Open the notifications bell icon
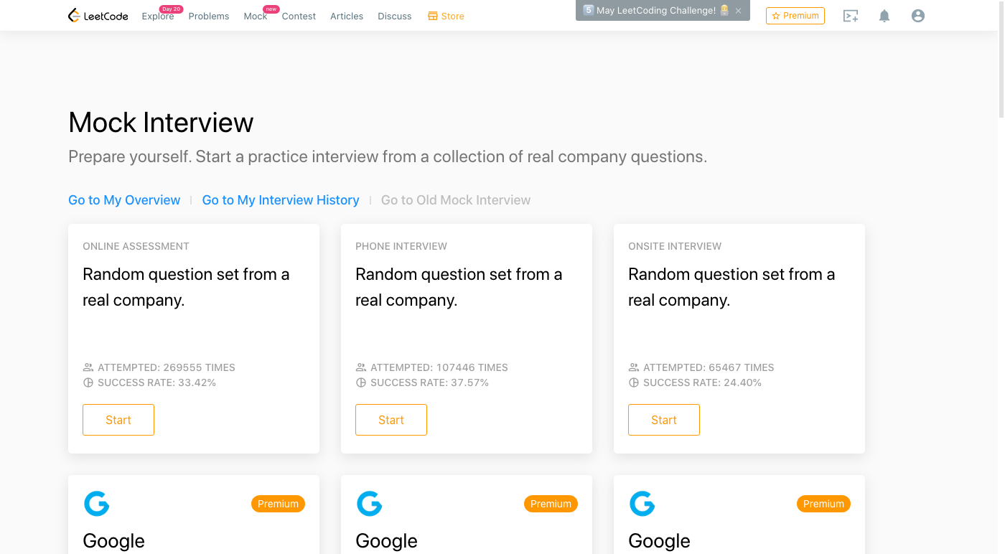1005x554 pixels. click(x=884, y=16)
